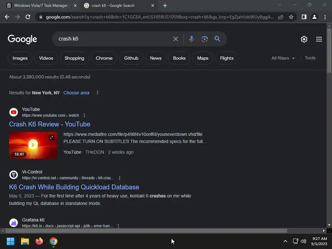Screen dimensions: 332x249
Task: Click the forward navigation arrow
Action: [18, 17]
